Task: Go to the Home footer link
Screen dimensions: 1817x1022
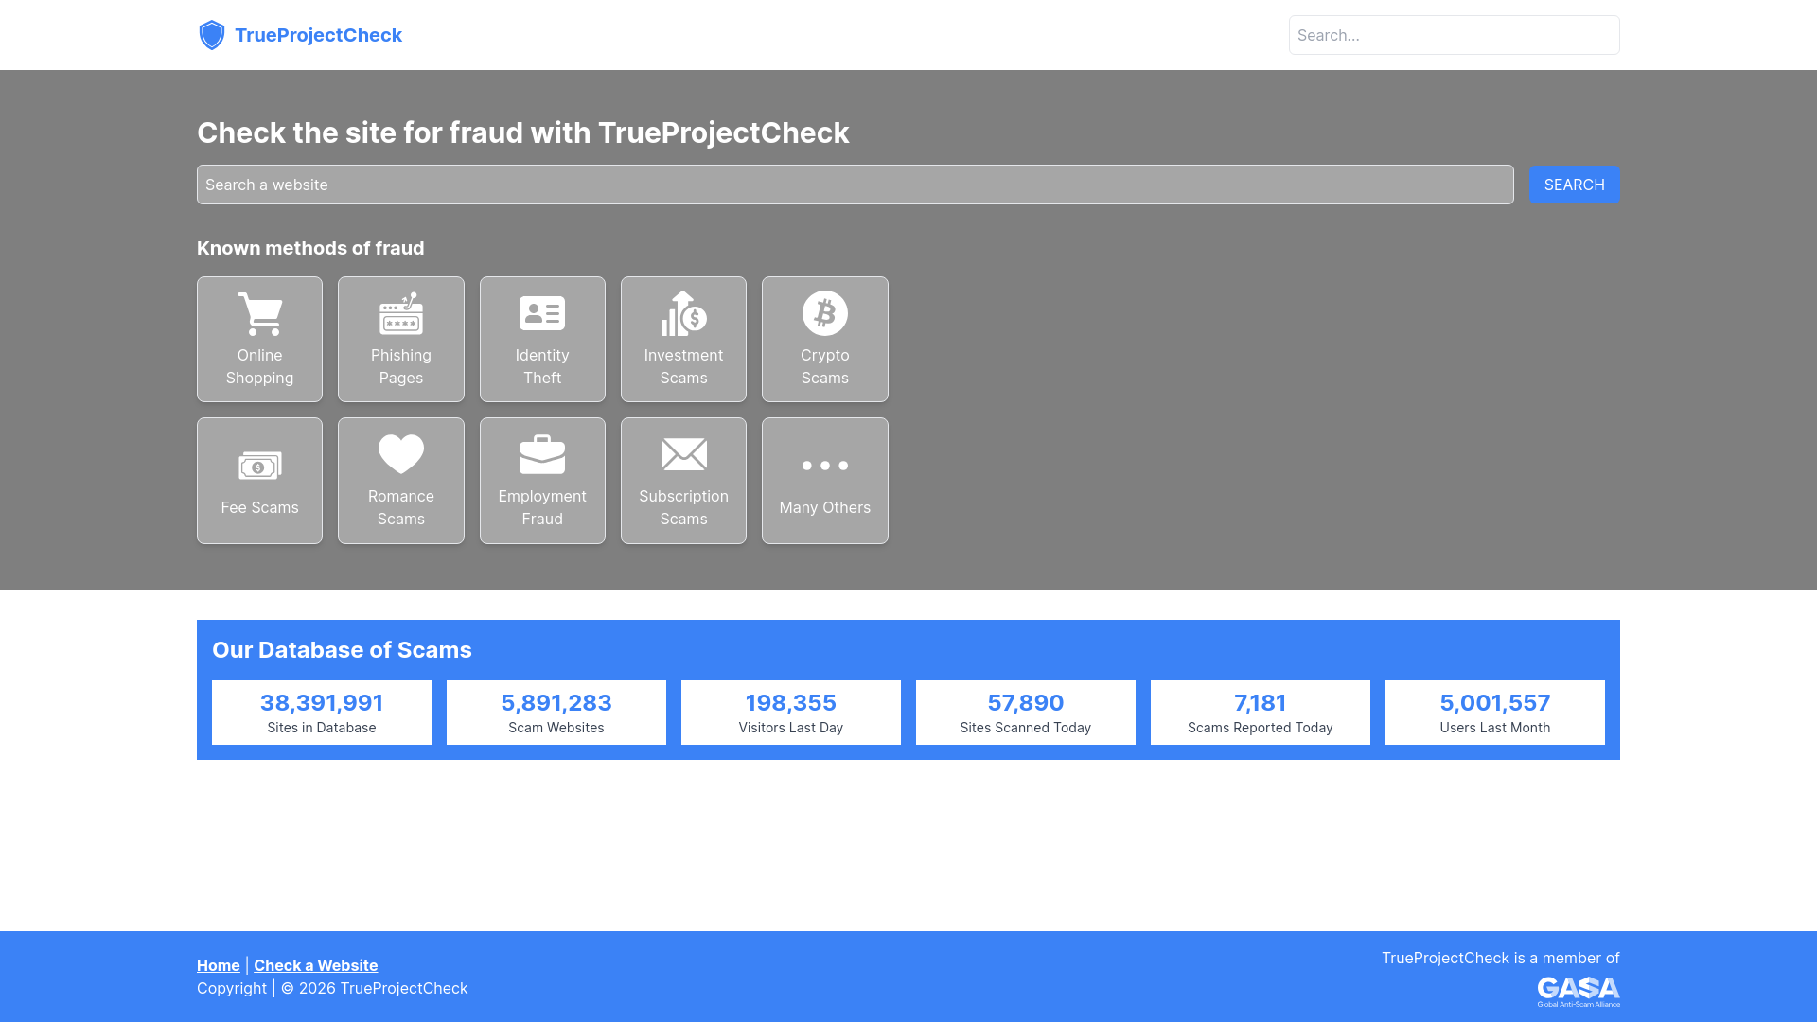Action: click(x=219, y=965)
